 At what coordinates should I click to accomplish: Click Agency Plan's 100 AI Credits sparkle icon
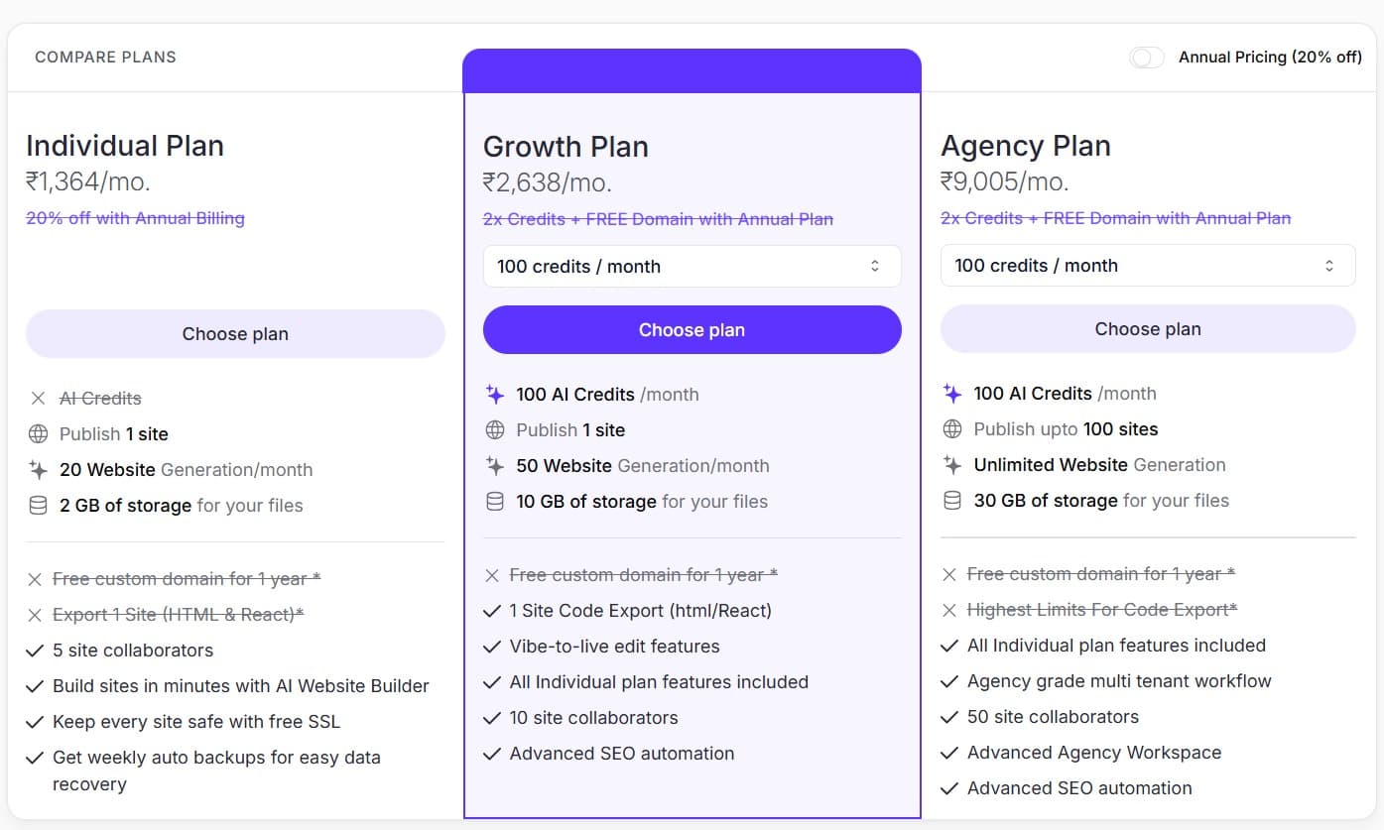click(952, 394)
